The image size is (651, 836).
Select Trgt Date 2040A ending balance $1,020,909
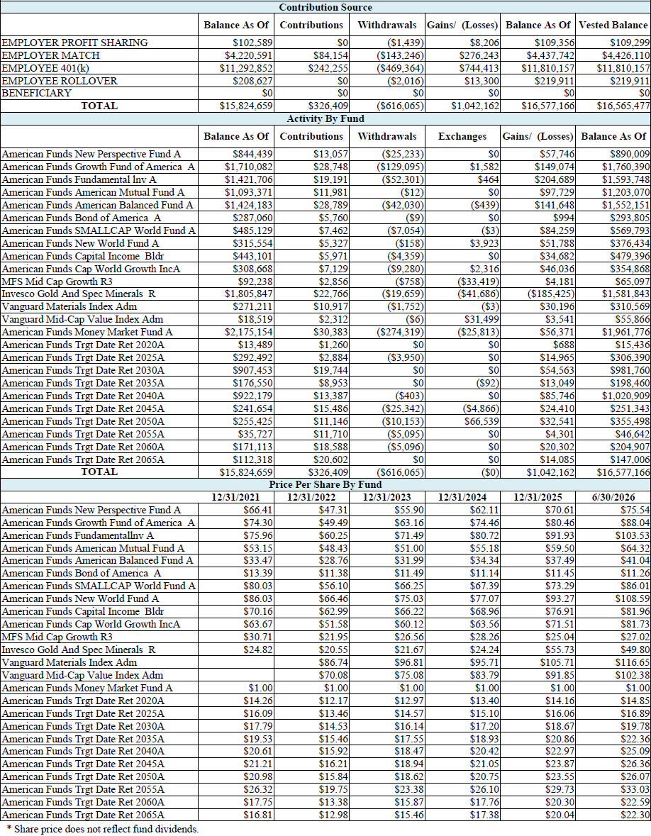tap(626, 396)
